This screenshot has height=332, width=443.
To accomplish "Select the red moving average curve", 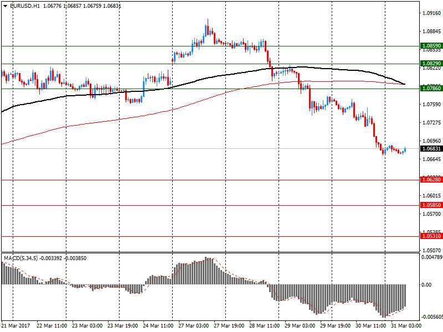I will (x=111, y=120).
